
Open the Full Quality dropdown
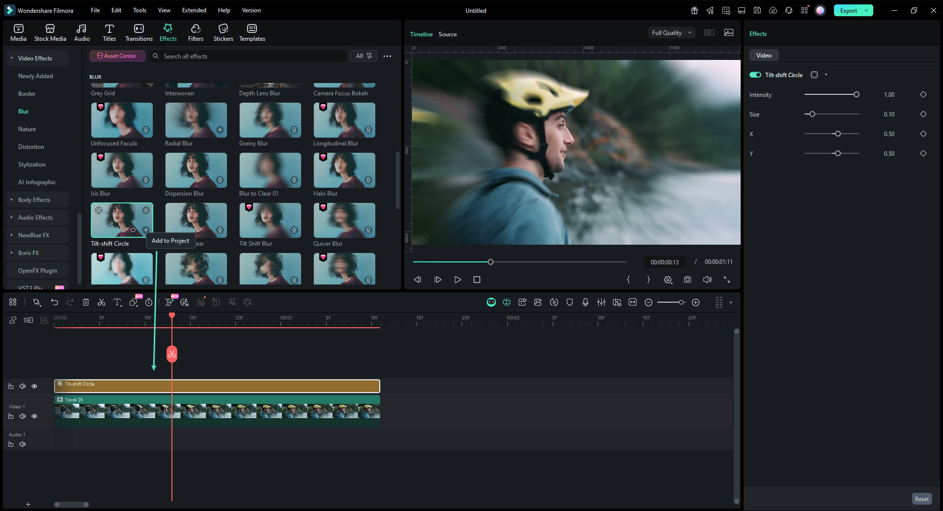pos(671,33)
